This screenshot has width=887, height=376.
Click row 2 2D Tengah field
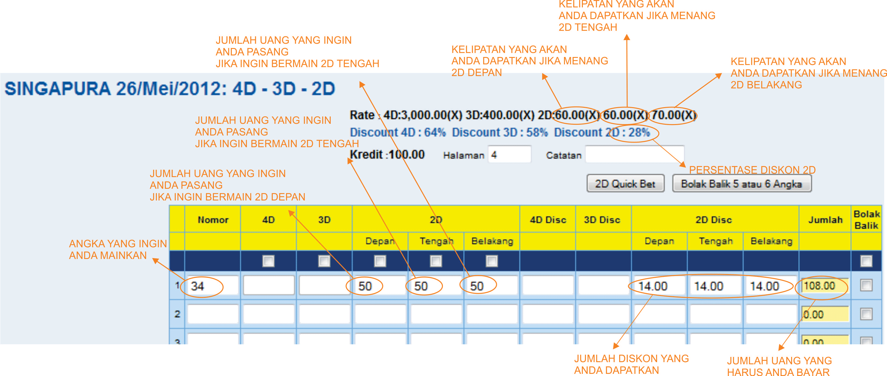[436, 314]
